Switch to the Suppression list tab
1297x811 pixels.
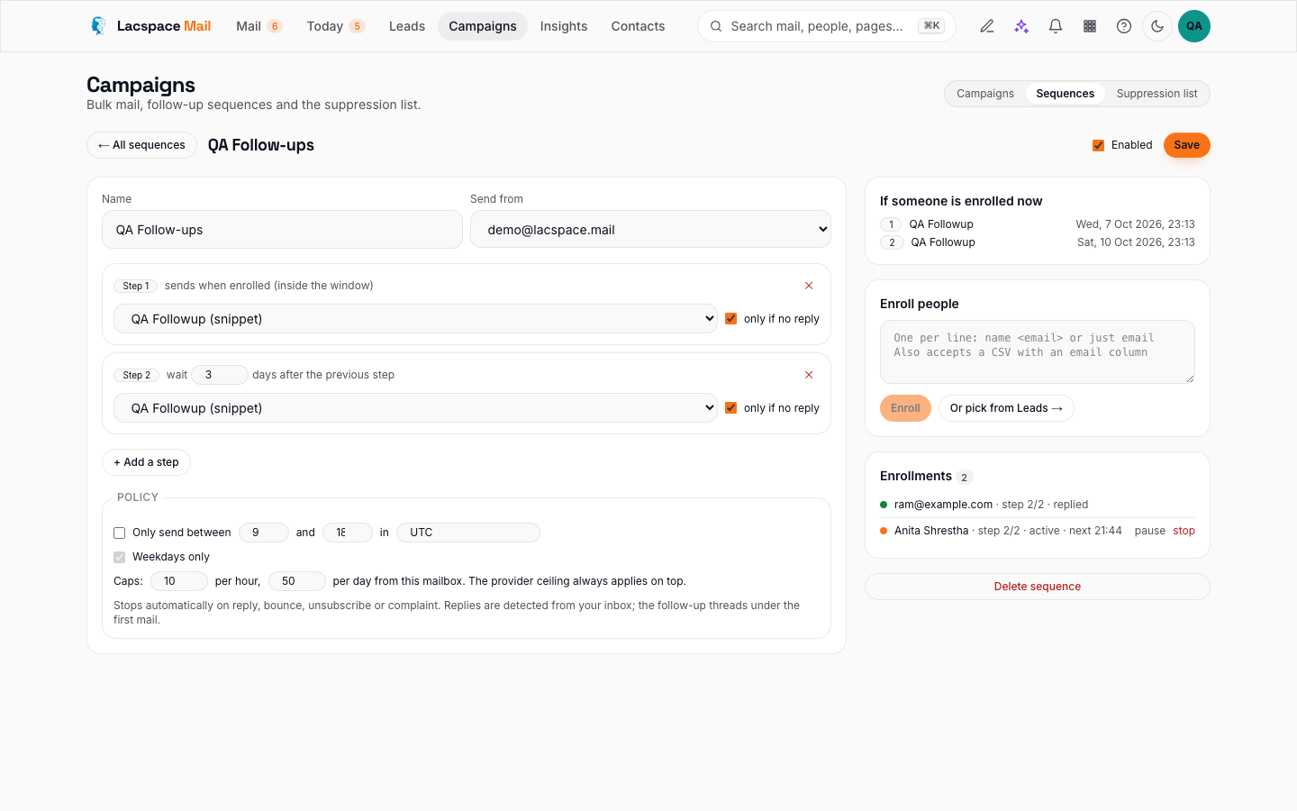pyautogui.click(x=1157, y=94)
